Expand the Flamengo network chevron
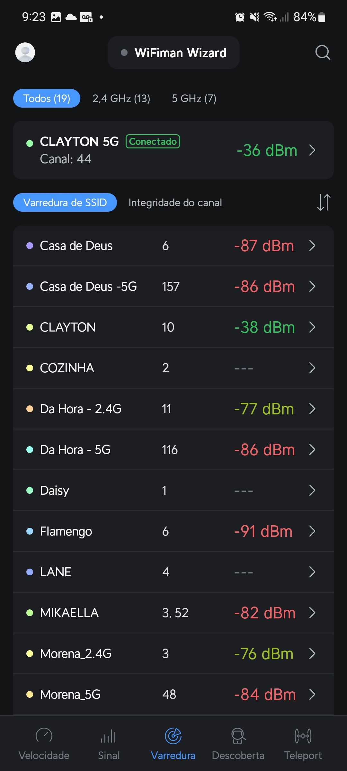The image size is (347, 771). 312,531
